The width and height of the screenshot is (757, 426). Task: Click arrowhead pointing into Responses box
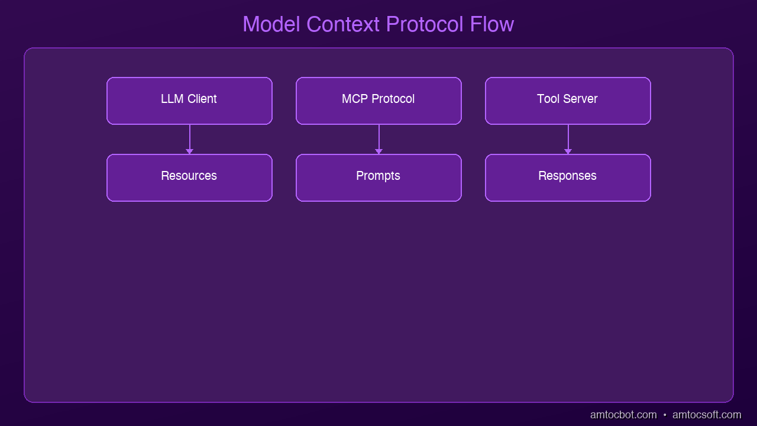click(x=568, y=151)
